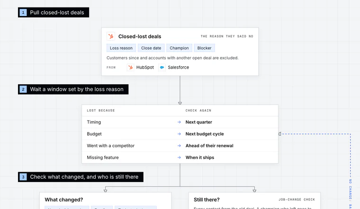
Task: Click step 2 label Wait a window
Action: pyautogui.click(x=73, y=89)
